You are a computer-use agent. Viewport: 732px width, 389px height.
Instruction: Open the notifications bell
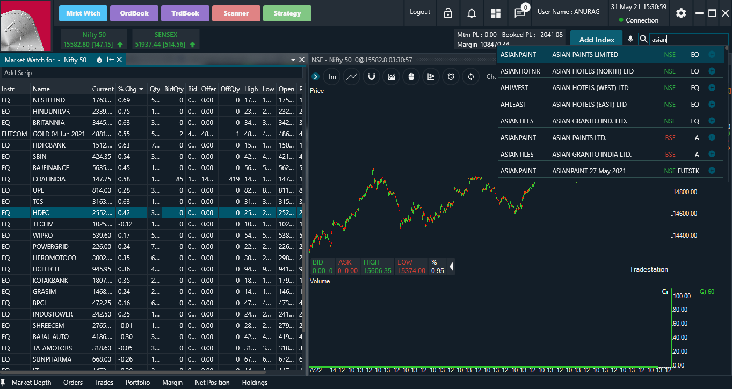coord(472,13)
